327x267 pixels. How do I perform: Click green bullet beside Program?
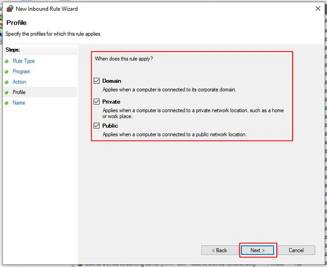tap(7, 72)
